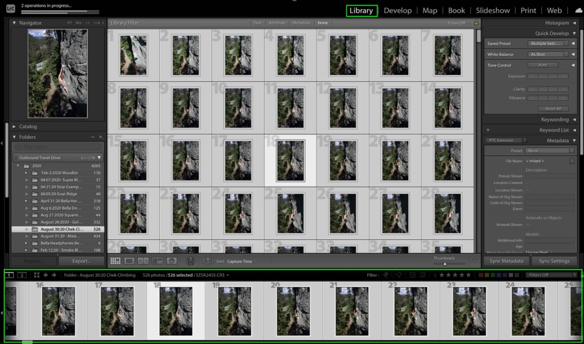Collapse the Folders panel
Viewport: 584px width, 344px height.
point(14,137)
